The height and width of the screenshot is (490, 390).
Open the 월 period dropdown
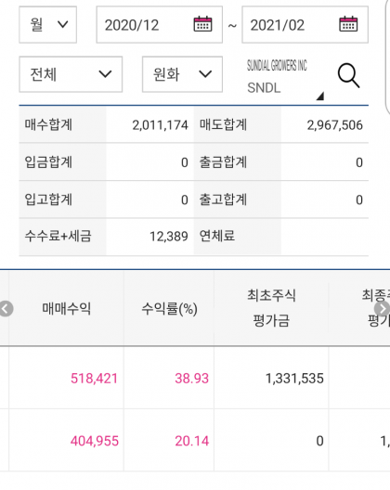48,25
